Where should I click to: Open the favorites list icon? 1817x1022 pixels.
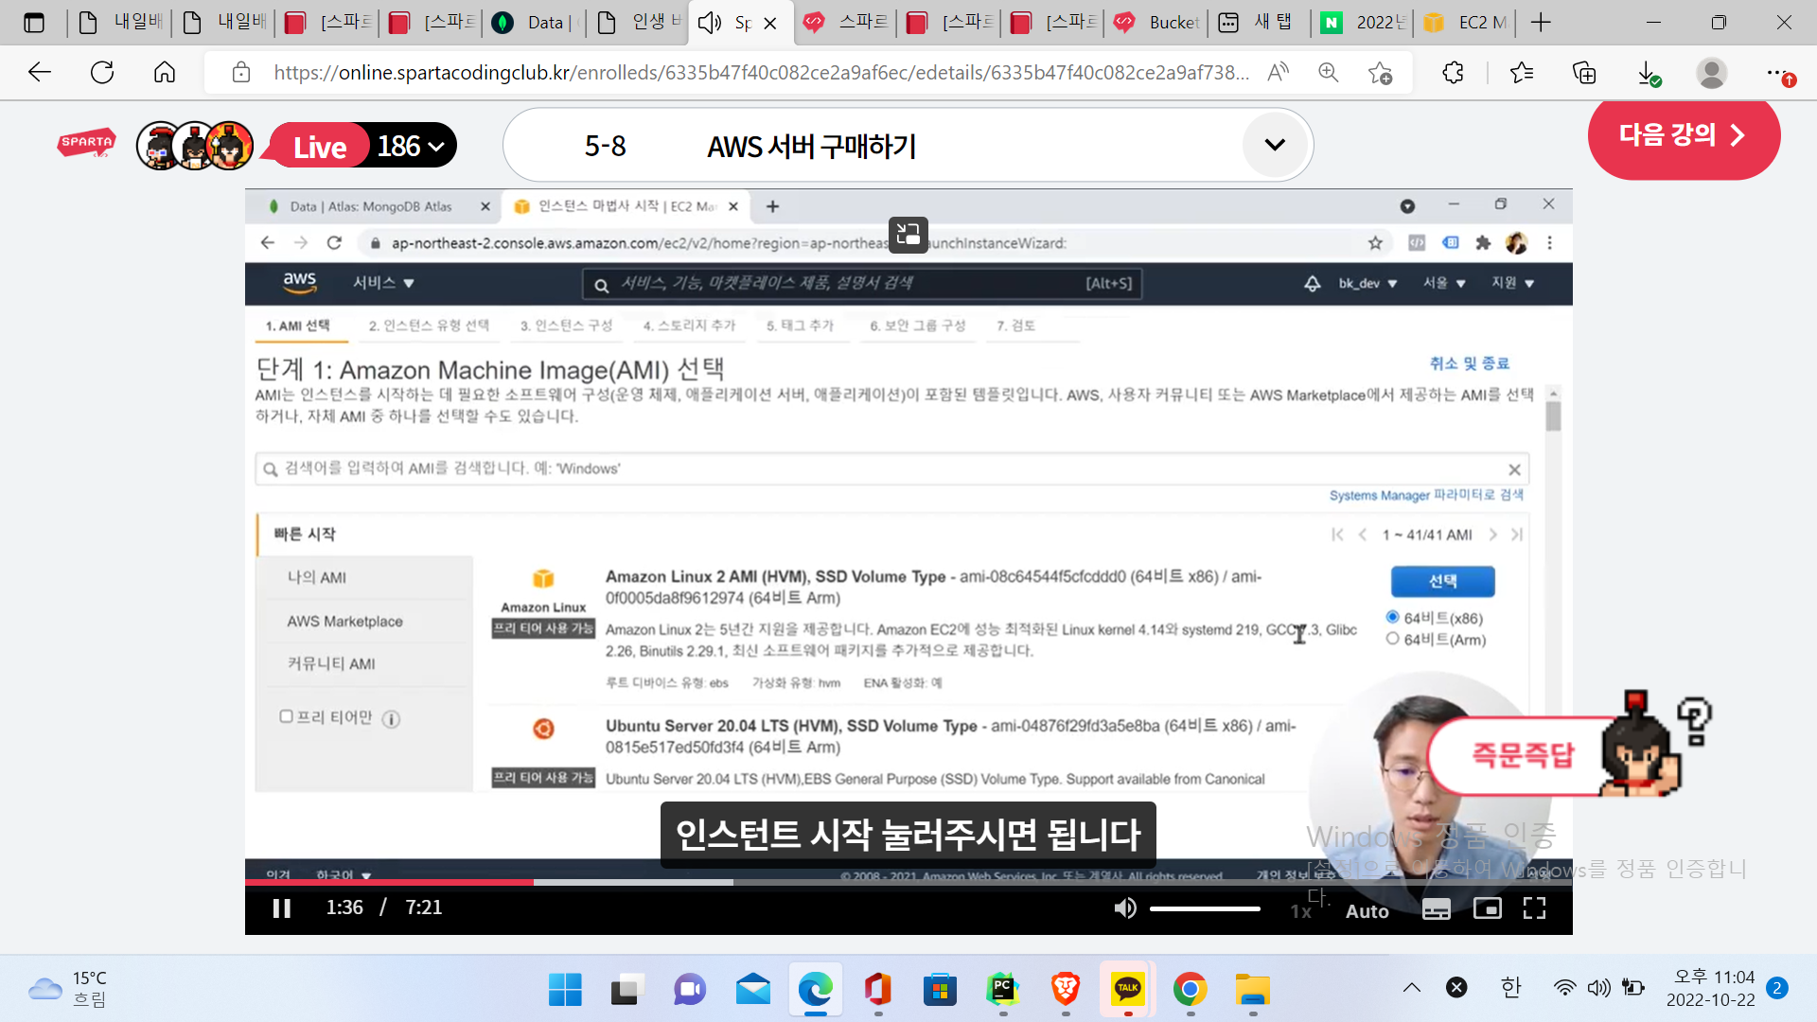click(x=1522, y=72)
